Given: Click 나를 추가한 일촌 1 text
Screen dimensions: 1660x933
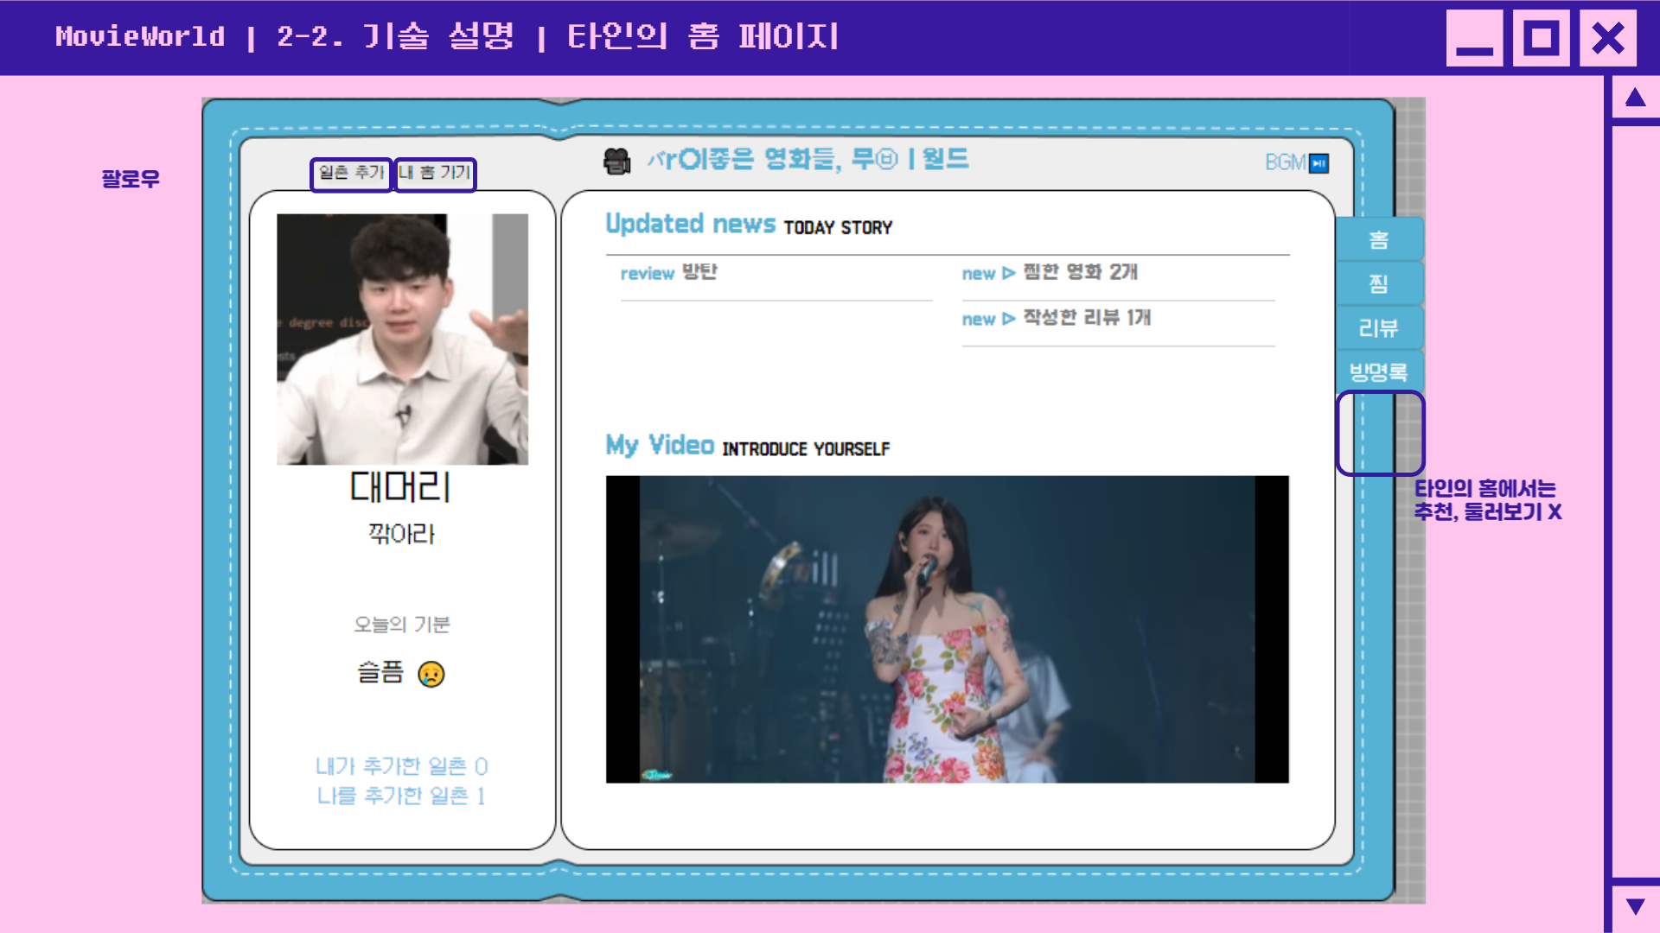Looking at the screenshot, I should (401, 796).
